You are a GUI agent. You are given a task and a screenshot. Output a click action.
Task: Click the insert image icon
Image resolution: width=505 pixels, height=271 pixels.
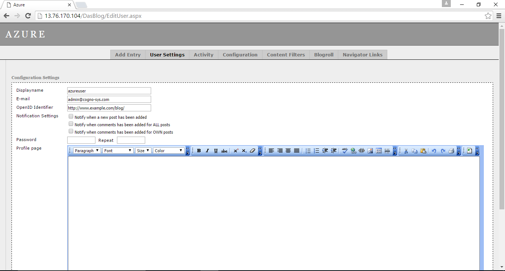click(x=370, y=151)
